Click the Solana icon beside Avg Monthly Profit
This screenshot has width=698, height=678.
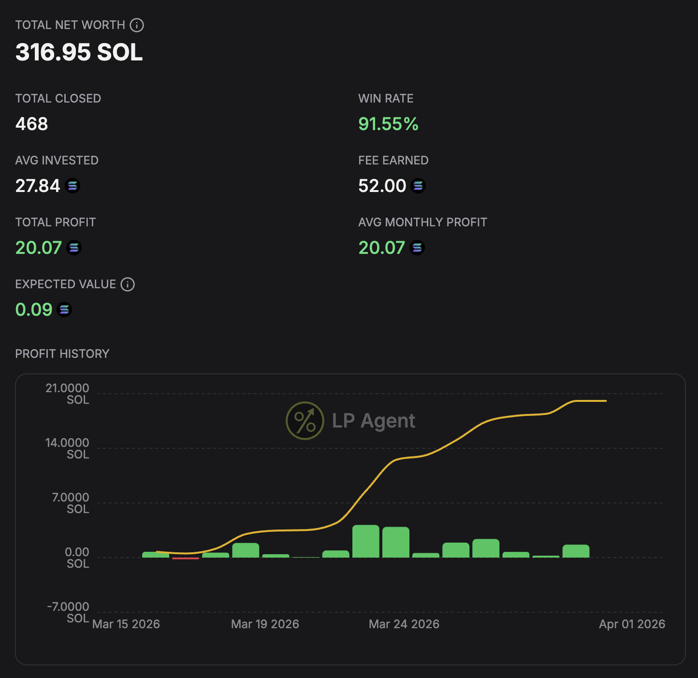coord(417,248)
